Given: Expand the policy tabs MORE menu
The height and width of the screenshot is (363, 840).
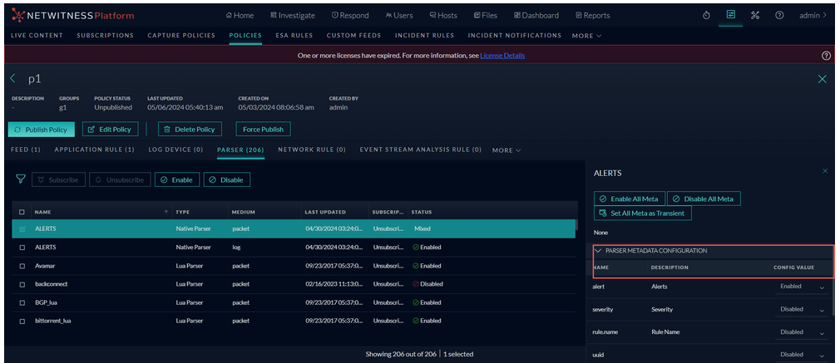Looking at the screenshot, I should pyautogui.click(x=506, y=150).
